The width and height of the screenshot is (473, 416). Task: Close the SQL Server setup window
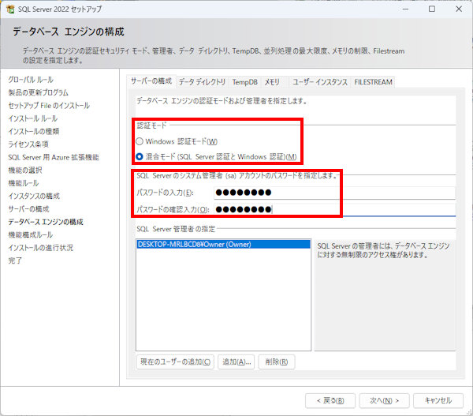tap(459, 9)
